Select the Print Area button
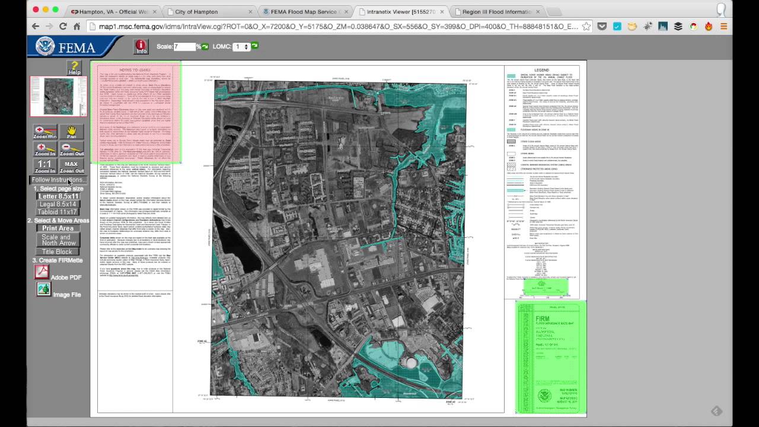 pos(58,228)
